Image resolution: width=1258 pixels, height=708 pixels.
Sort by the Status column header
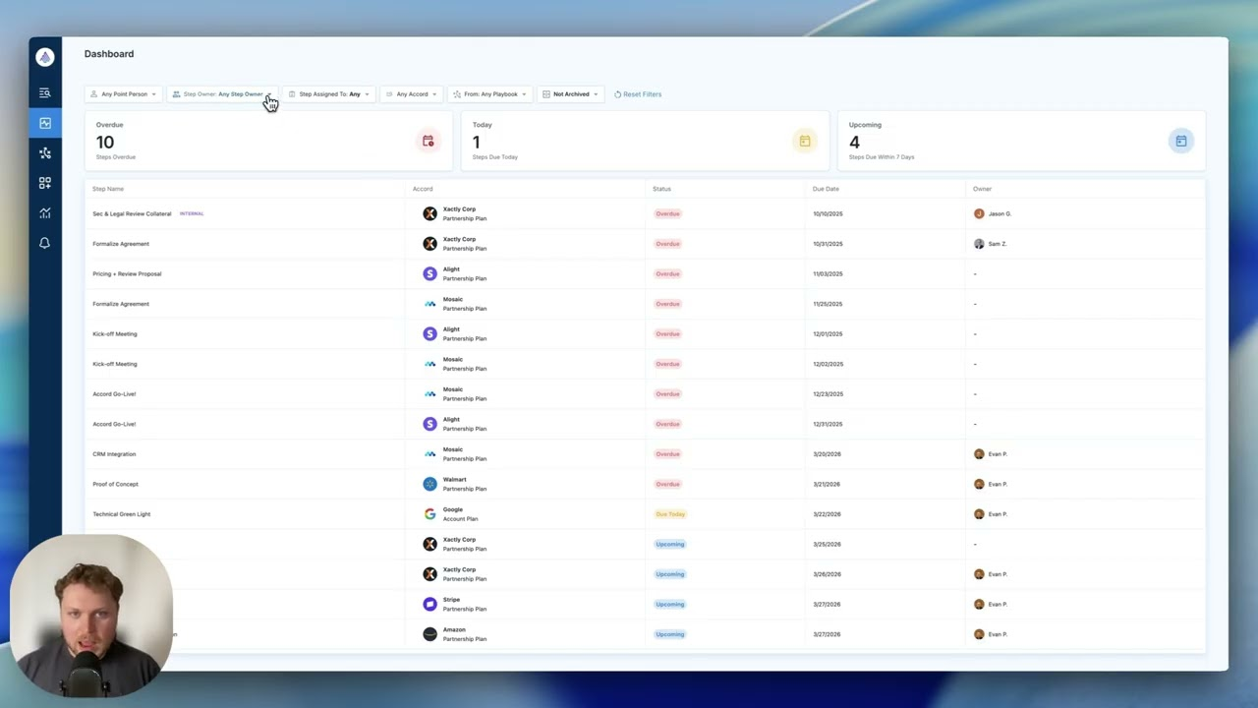[x=661, y=189]
